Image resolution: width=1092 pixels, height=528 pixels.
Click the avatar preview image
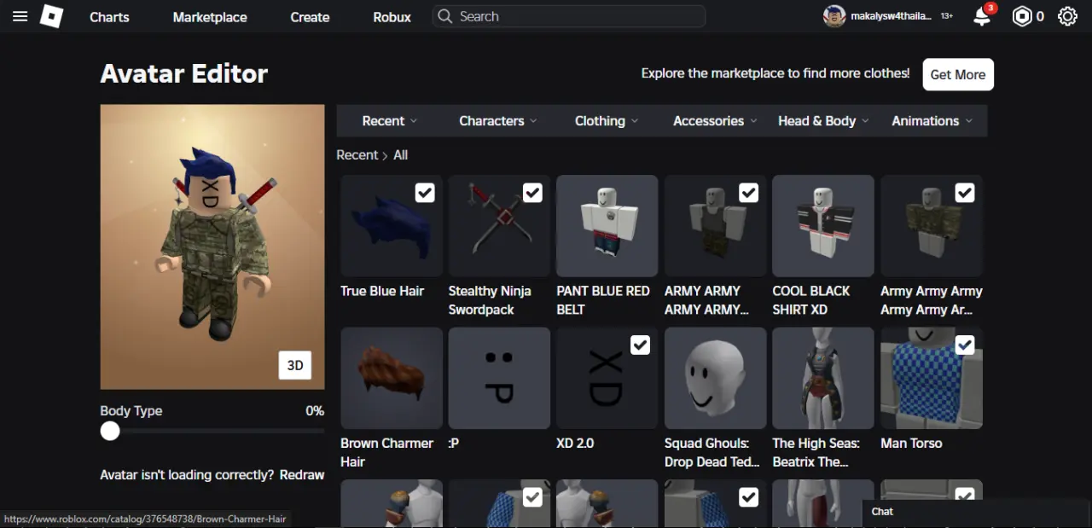[x=212, y=247]
